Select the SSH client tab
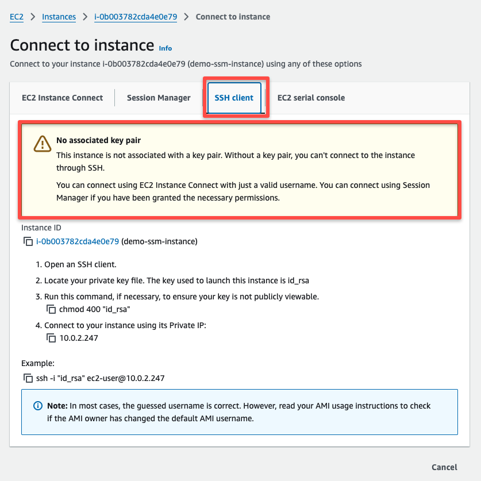481x481 pixels. point(234,98)
